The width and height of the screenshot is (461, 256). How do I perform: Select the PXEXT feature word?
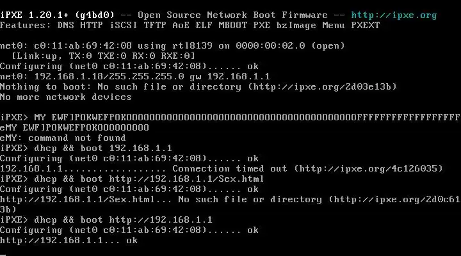pyautogui.click(x=366, y=26)
